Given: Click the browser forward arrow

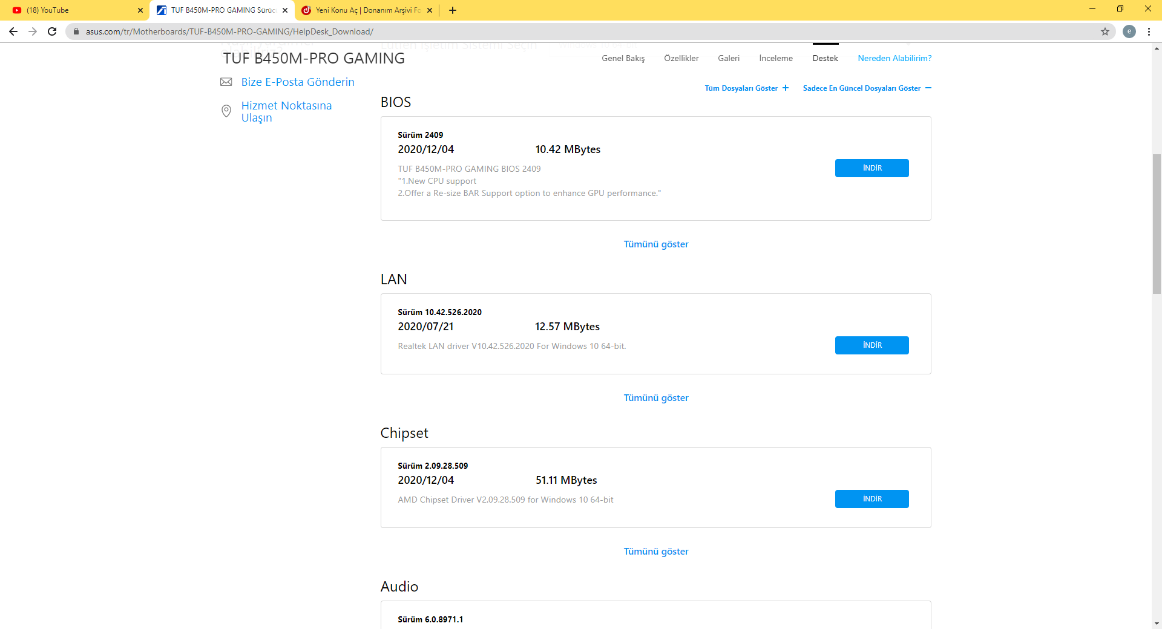Looking at the screenshot, I should (x=33, y=31).
